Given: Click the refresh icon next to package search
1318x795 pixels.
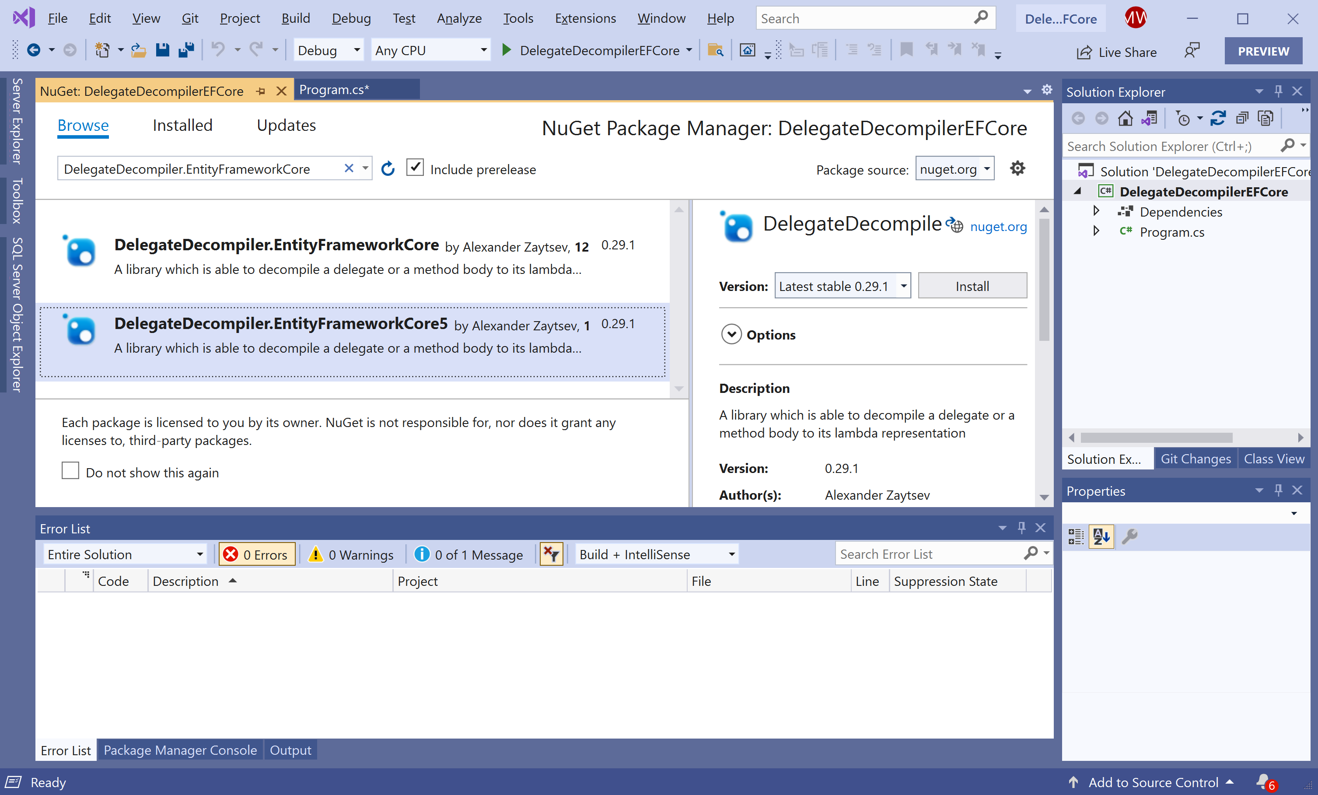Looking at the screenshot, I should (x=388, y=169).
